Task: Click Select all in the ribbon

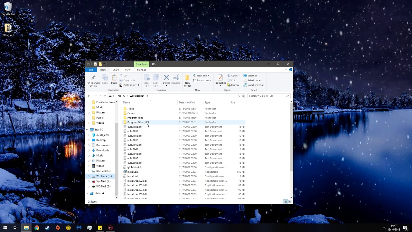Action: pyautogui.click(x=250, y=76)
